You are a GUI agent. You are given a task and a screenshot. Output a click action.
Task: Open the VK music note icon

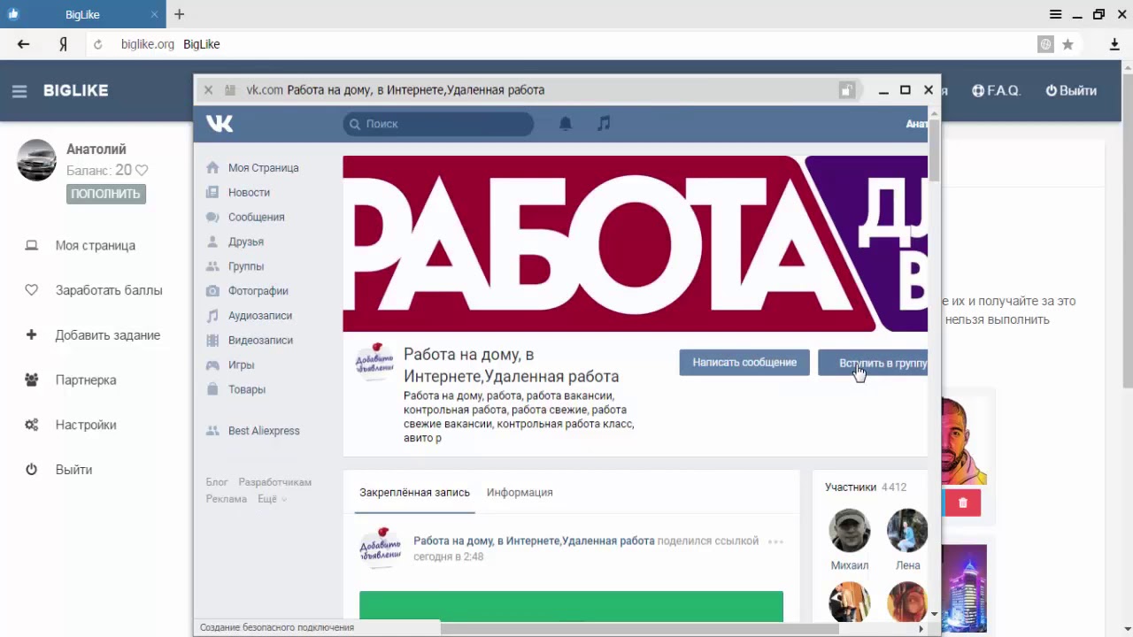click(x=604, y=124)
